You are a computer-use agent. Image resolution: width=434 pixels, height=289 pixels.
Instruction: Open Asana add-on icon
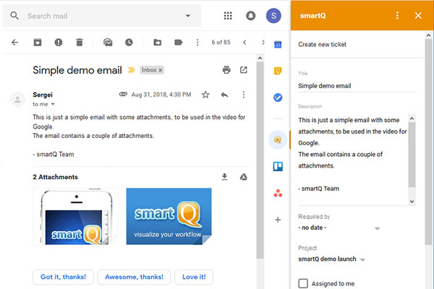pyautogui.click(x=278, y=193)
